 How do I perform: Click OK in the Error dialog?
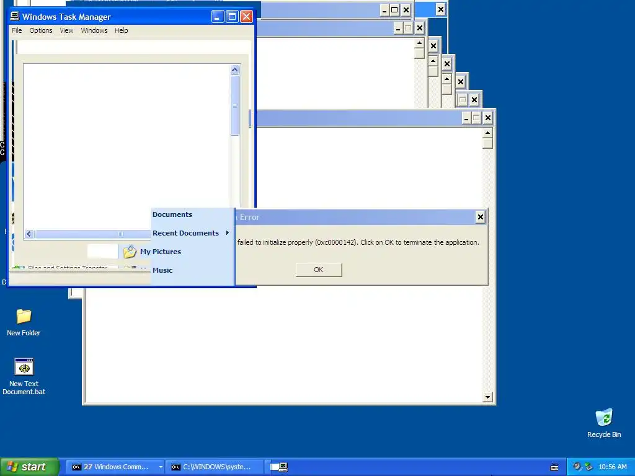coord(319,270)
